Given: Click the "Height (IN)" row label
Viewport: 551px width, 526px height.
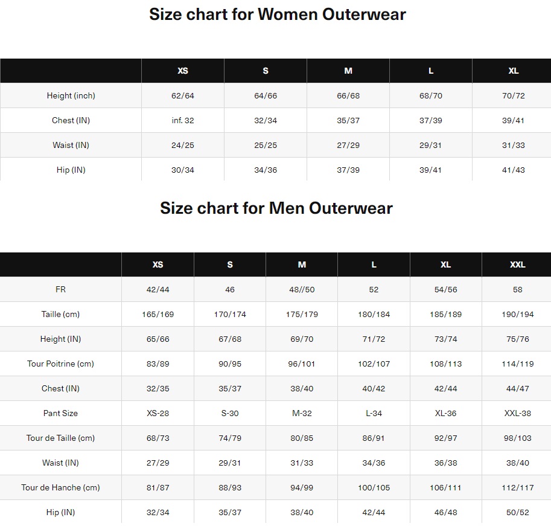Looking at the screenshot, I should tap(60, 339).
